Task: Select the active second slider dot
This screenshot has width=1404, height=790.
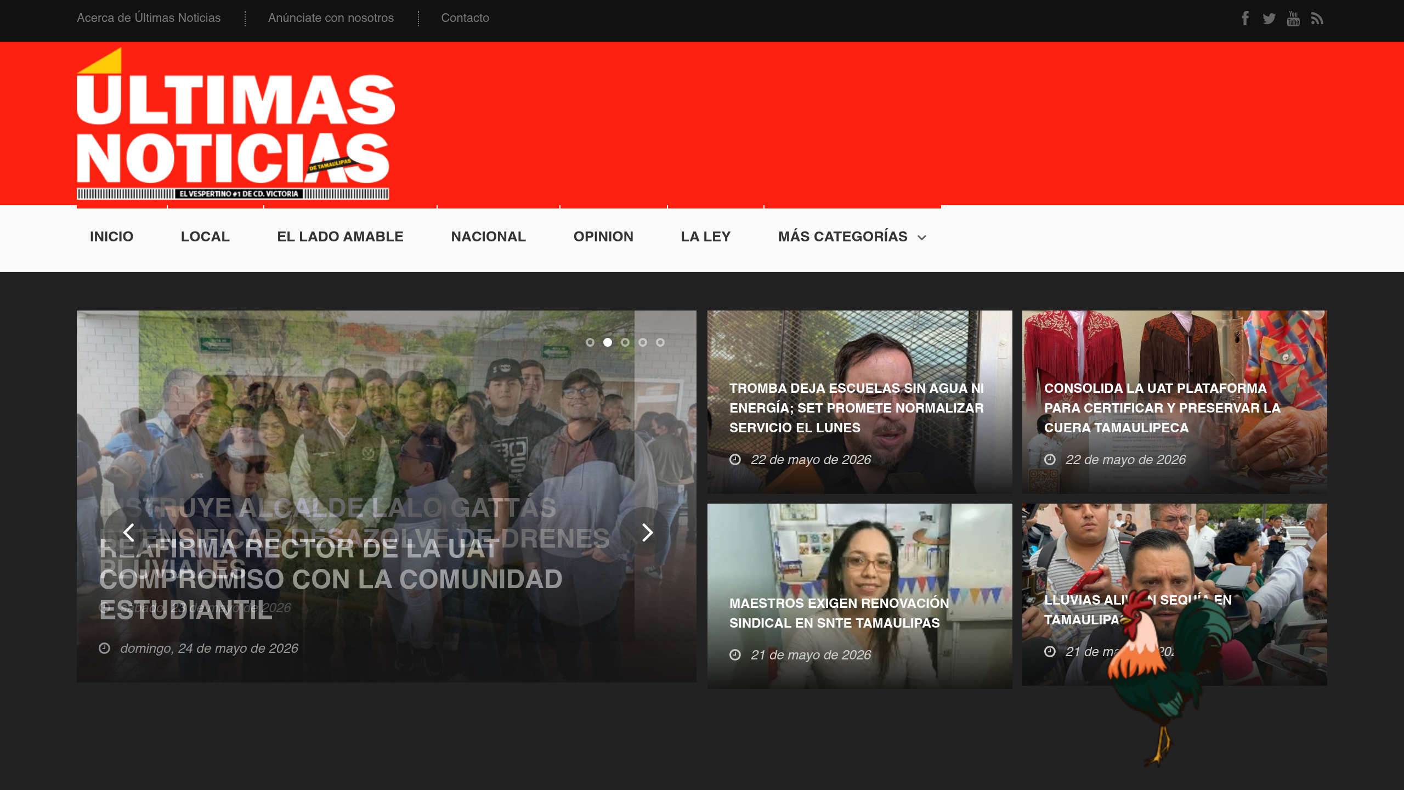Action: [x=608, y=342]
